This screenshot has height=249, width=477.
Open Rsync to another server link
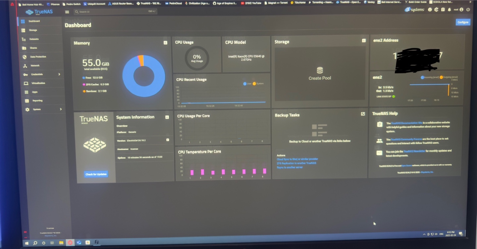(290, 167)
